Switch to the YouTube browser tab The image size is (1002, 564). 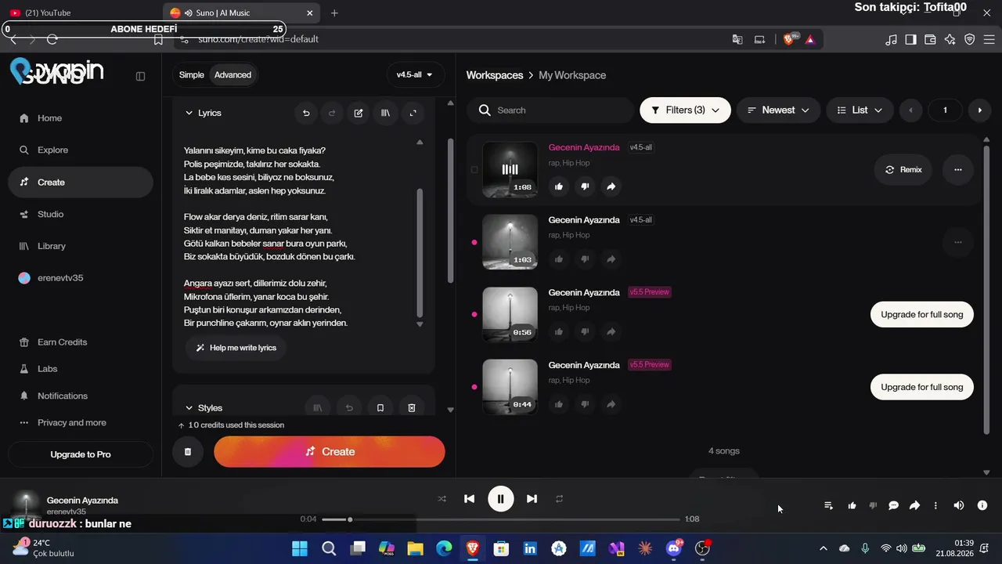tap(80, 13)
